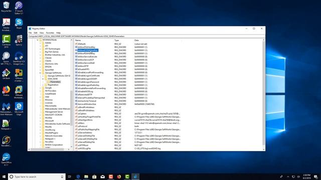Open Camtasia 2019 desktop shortcut

pyautogui.click(x=6, y=41)
